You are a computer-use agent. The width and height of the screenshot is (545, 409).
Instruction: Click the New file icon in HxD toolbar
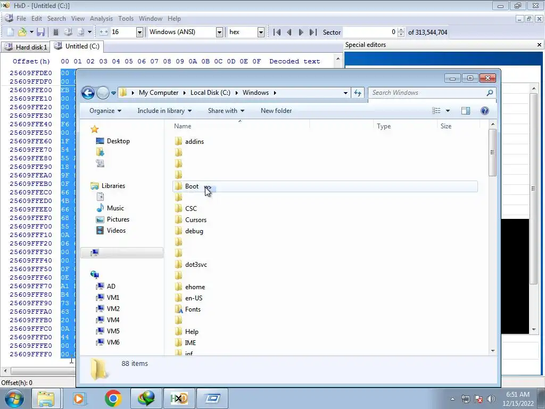(11, 32)
